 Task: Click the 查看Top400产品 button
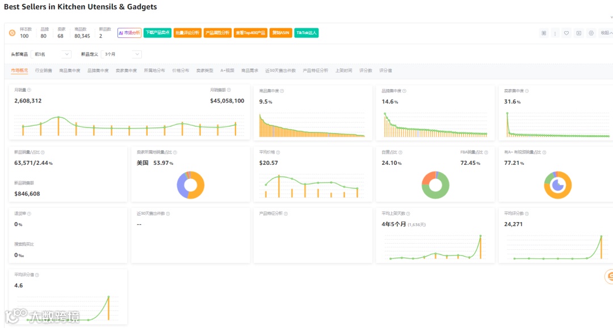[250, 33]
